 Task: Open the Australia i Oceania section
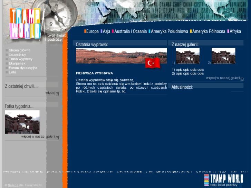(x=131, y=31)
